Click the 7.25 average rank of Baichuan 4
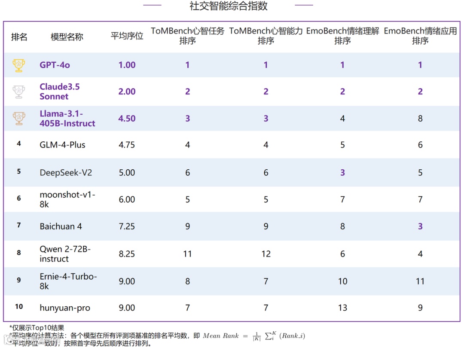Screen dimensions: 464x348 pyautogui.click(x=127, y=226)
